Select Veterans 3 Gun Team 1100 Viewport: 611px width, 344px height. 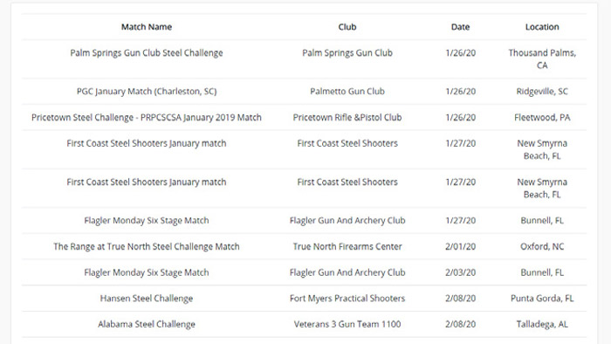pyautogui.click(x=347, y=324)
